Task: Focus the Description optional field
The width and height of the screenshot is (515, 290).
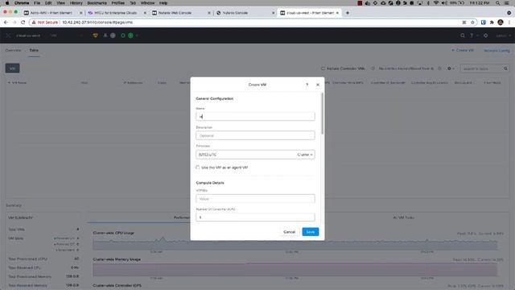Action: point(255,135)
